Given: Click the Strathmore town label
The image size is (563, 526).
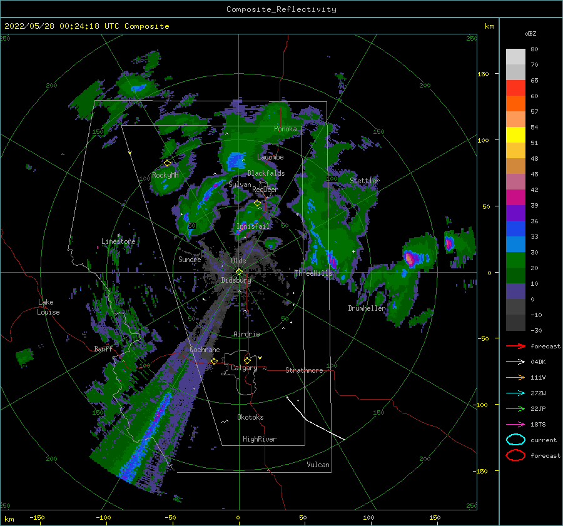Looking at the screenshot, I should 304,370.
